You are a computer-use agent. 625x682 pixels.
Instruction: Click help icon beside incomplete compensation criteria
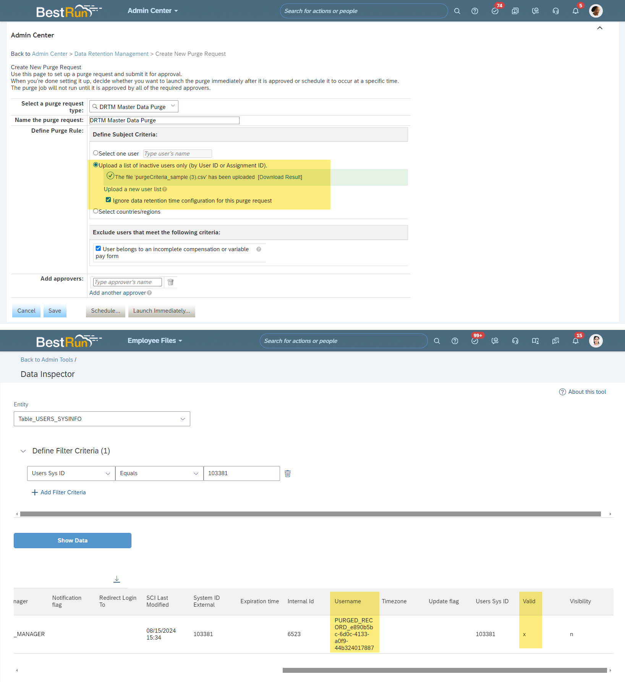coord(259,249)
